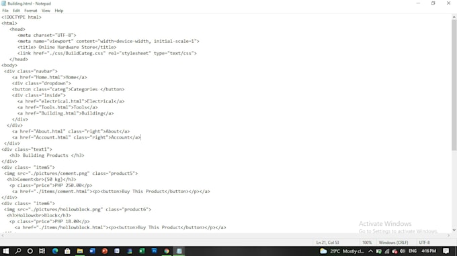Click the electrical.html anchor line

(71, 101)
